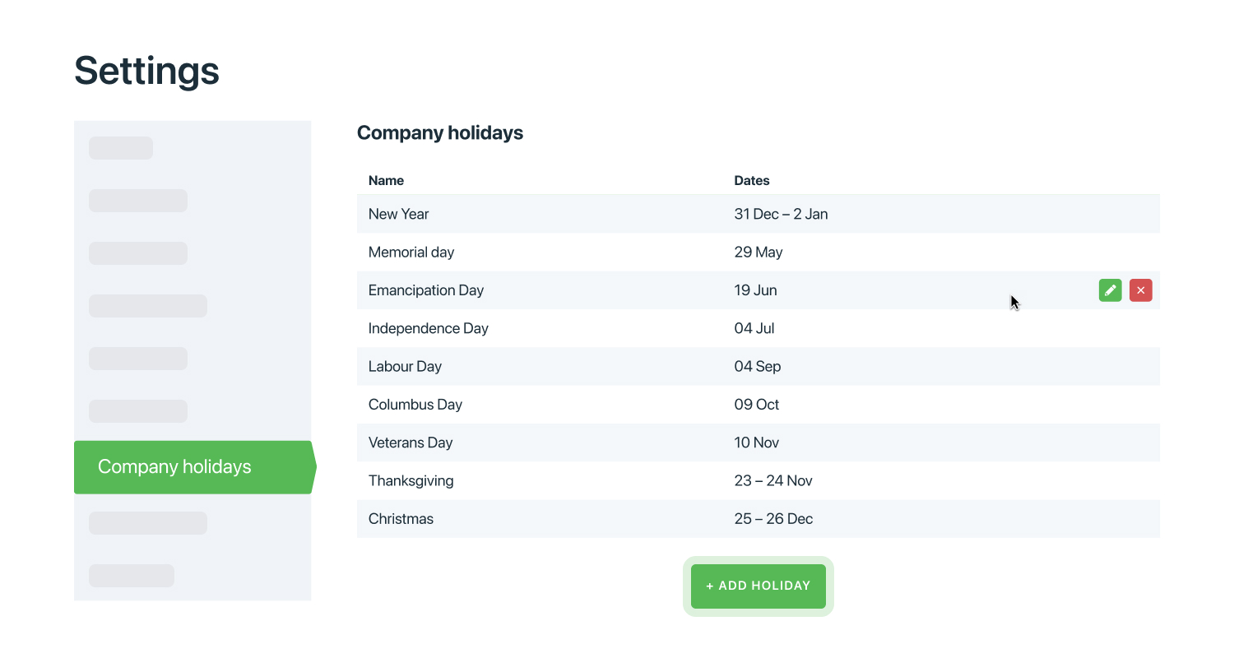1234x658 pixels.
Task: Open the last sidebar placeholder item
Action: click(x=132, y=576)
